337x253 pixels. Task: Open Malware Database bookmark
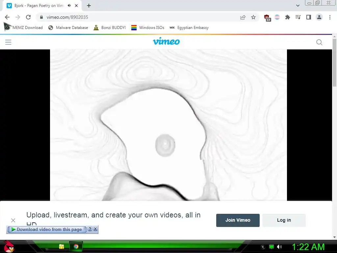(x=68, y=28)
